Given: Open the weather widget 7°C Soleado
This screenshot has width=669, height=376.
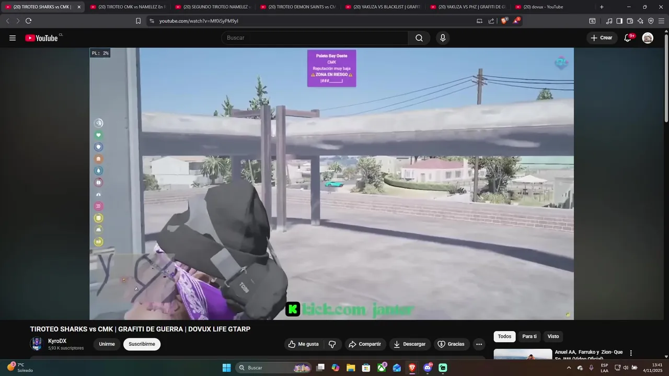Looking at the screenshot, I should pyautogui.click(x=20, y=368).
